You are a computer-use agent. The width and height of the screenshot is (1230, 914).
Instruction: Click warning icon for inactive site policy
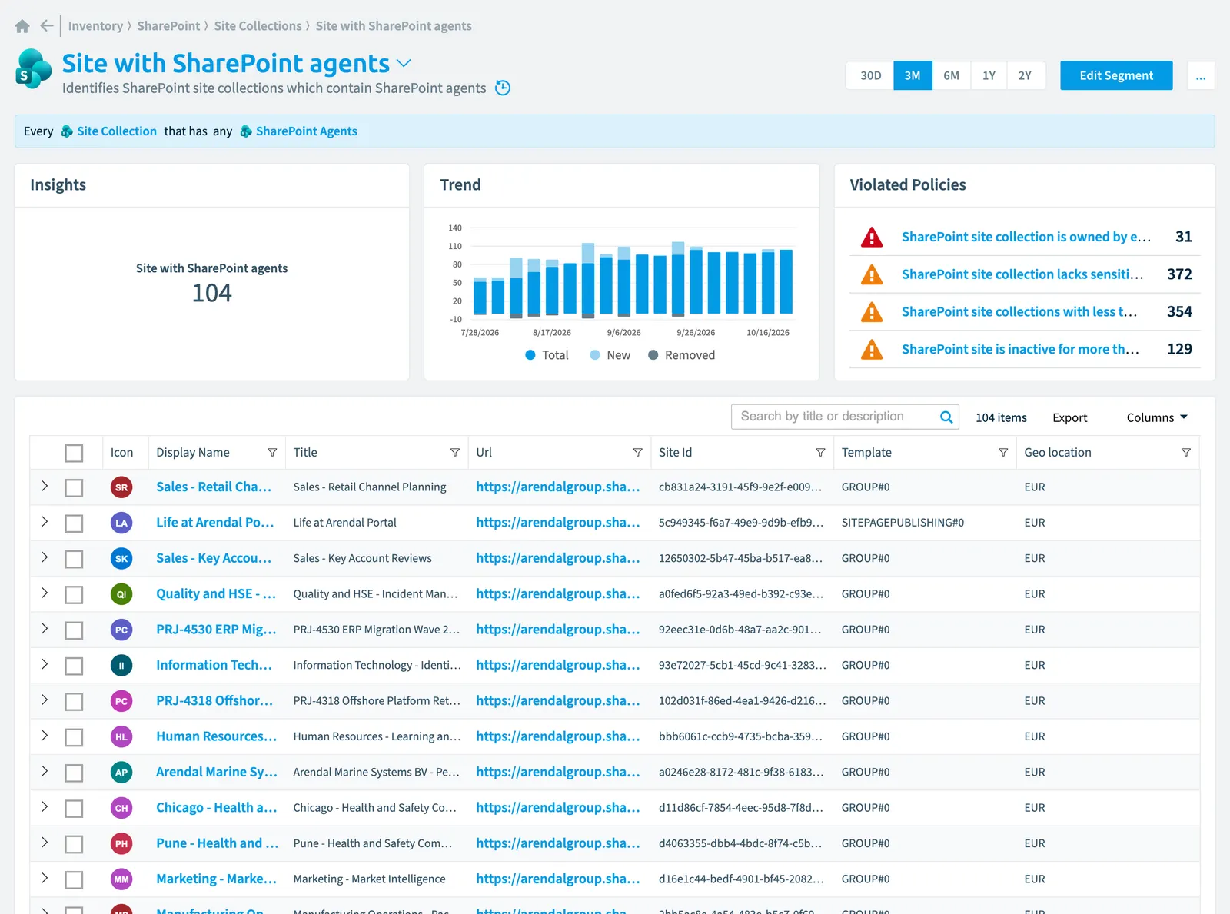click(x=872, y=349)
